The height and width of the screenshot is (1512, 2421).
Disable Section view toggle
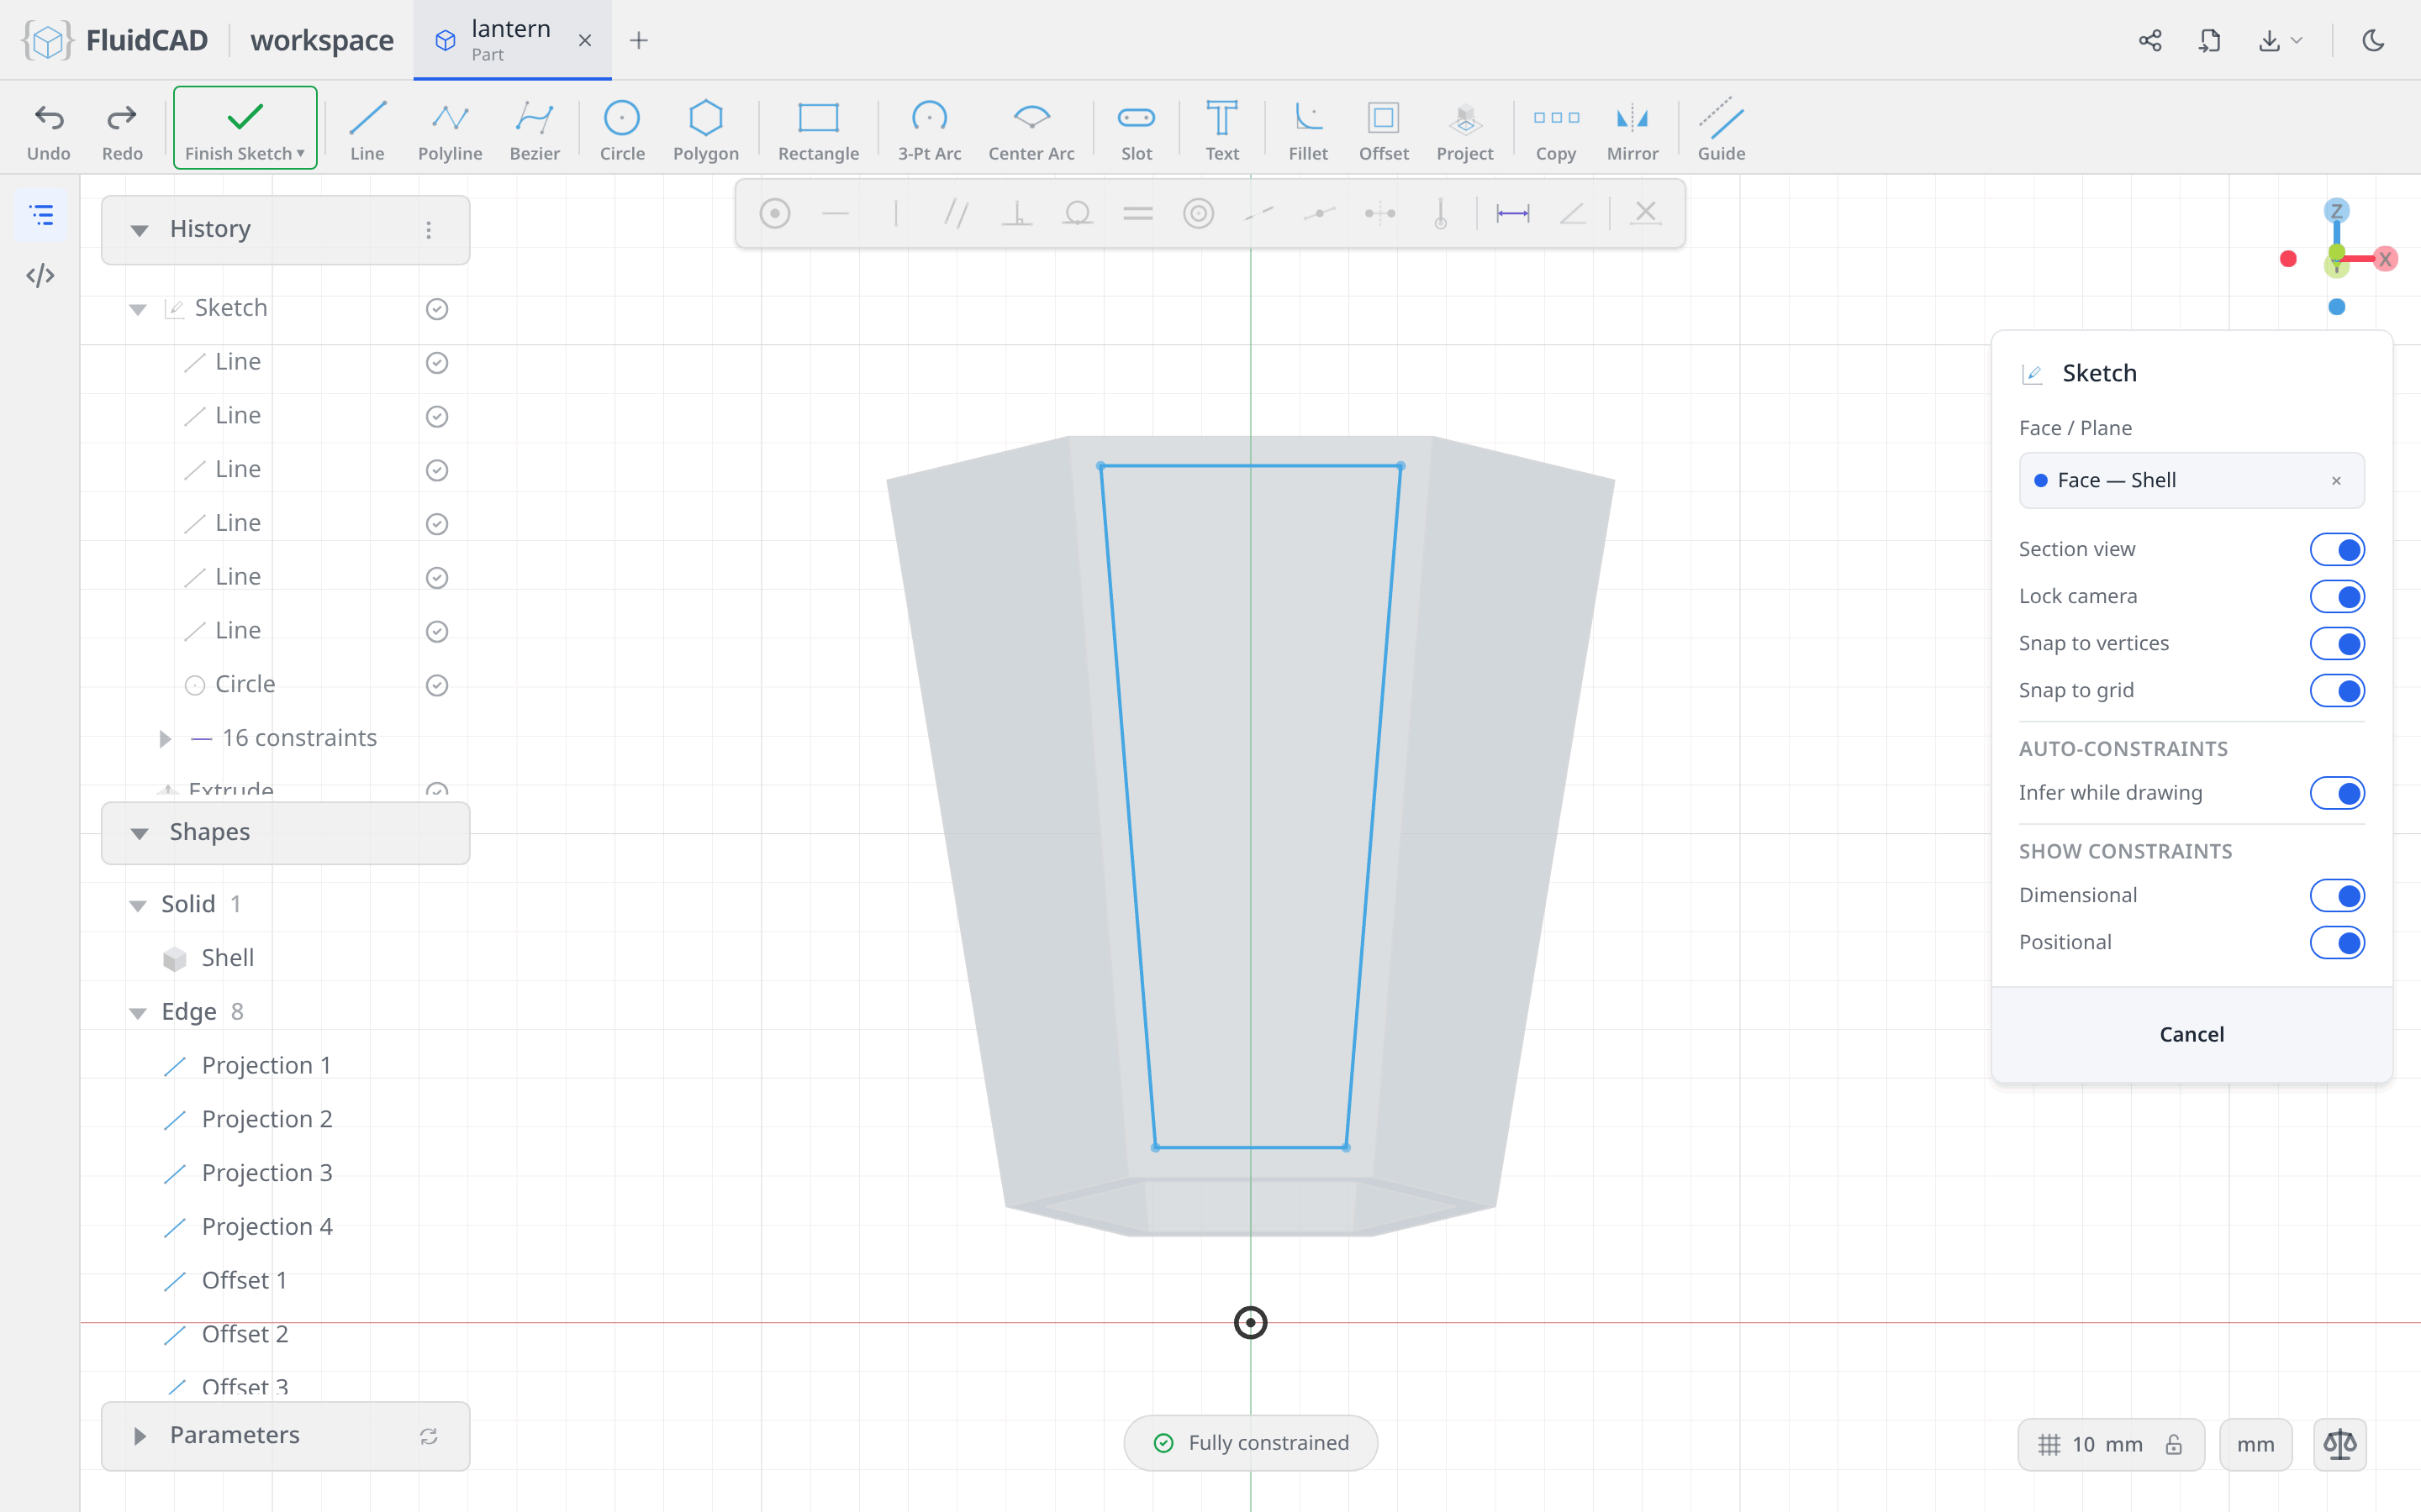coord(2337,549)
